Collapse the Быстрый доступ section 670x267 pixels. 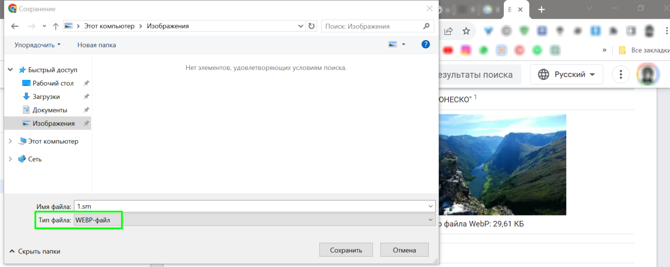point(10,70)
